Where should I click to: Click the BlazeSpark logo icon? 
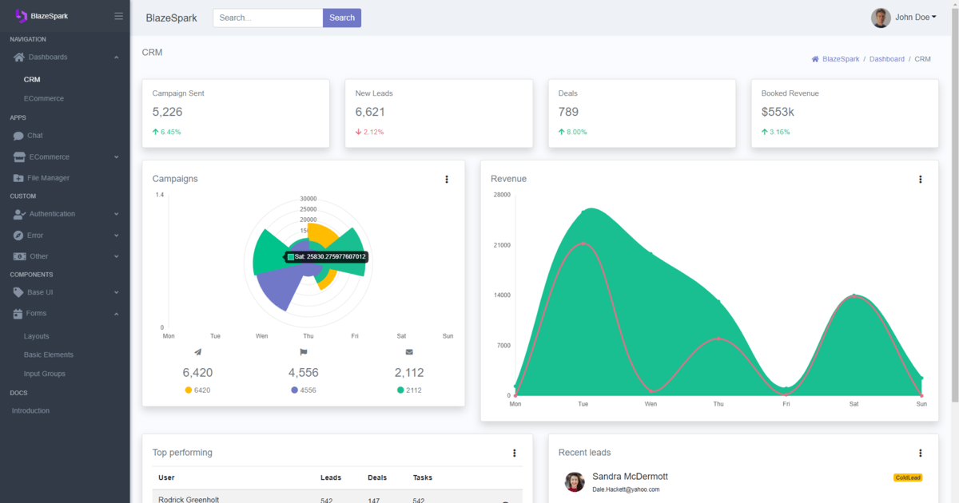tap(22, 16)
